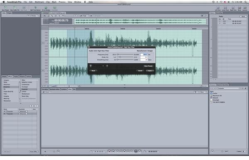Click Show Presets in filter dialog
Viewport: 249px width, 160px height.
pyautogui.click(x=148, y=66)
